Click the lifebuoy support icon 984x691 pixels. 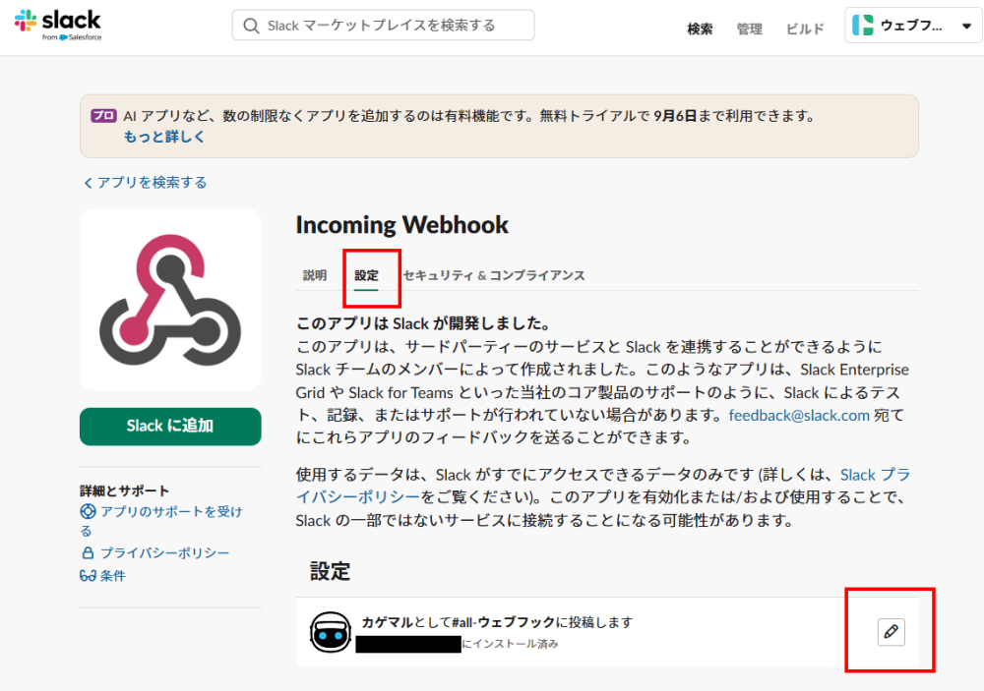(88, 512)
